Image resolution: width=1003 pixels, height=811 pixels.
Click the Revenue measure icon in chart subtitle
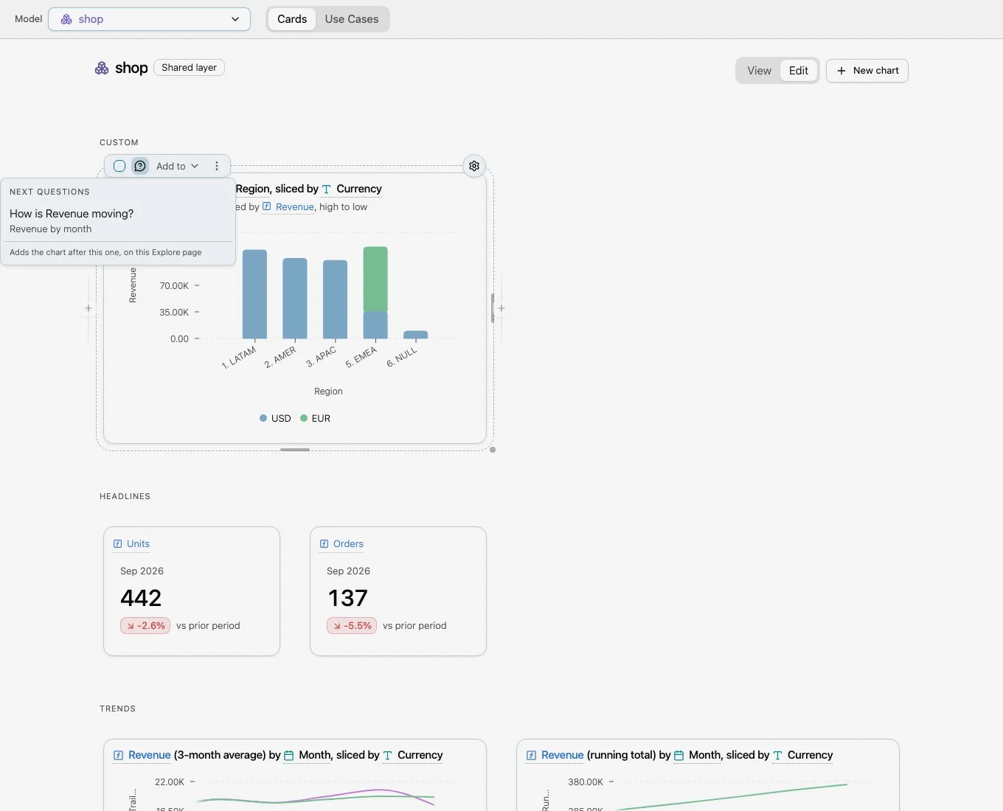pyautogui.click(x=267, y=207)
